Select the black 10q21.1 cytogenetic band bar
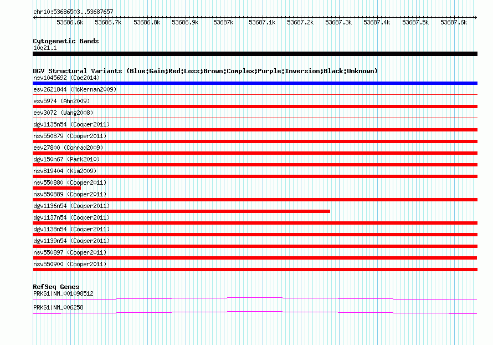Screen dimensions: 493x345 click(x=255, y=54)
